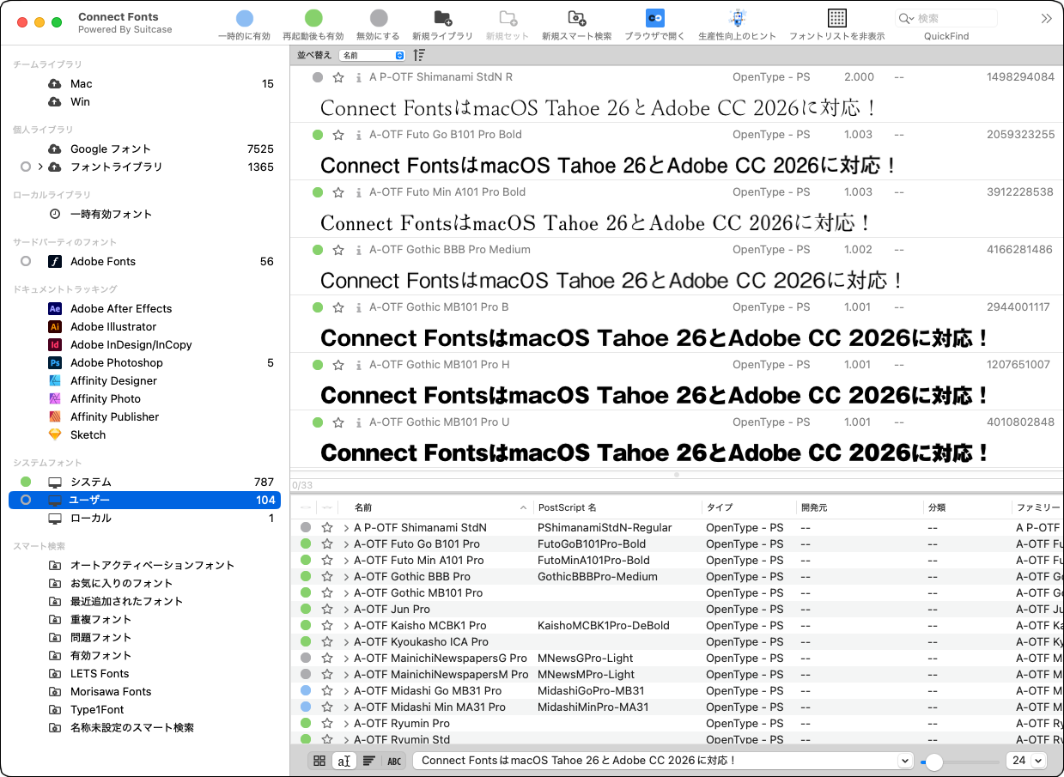Screen dimensions: 1064x777
Task: Open preview text history dropdown arrow
Action: coord(904,761)
